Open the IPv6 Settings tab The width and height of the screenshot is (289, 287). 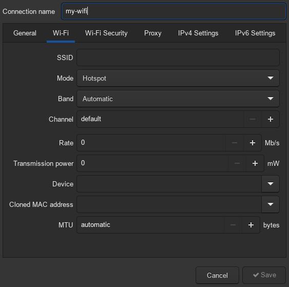pos(255,33)
